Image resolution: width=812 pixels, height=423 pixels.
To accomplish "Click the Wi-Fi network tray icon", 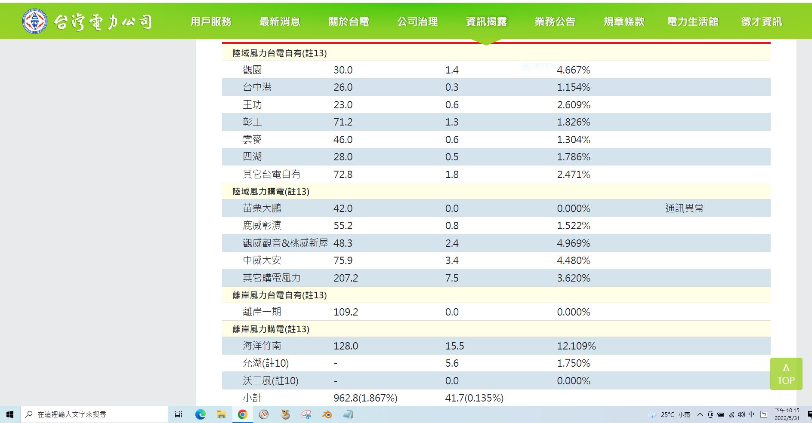I will point(731,414).
